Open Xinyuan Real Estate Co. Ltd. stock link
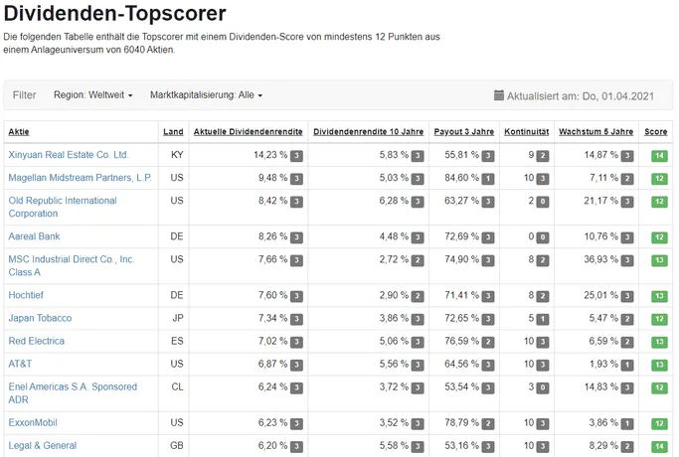The width and height of the screenshot is (679, 457). [69, 155]
